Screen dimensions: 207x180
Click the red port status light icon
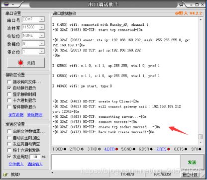pyautogui.click(x=21, y=63)
